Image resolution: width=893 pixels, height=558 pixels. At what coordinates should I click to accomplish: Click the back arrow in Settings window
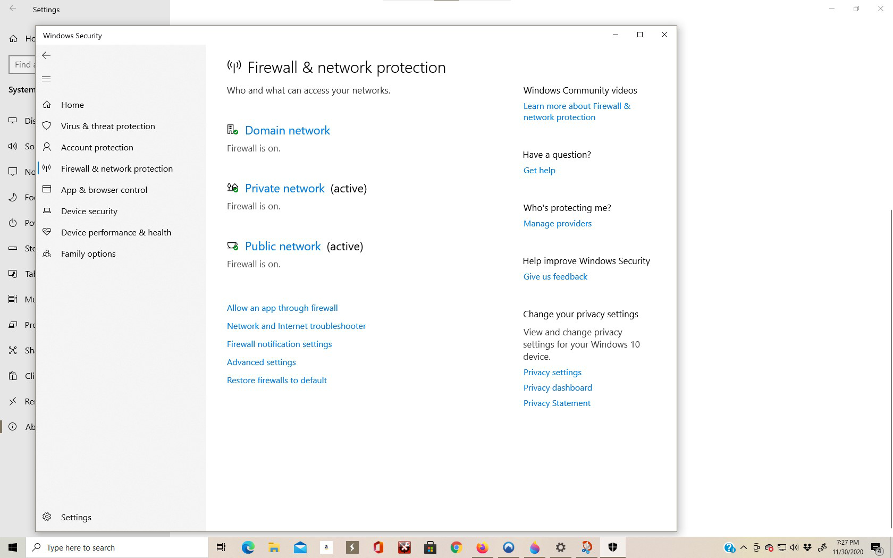coord(13,9)
